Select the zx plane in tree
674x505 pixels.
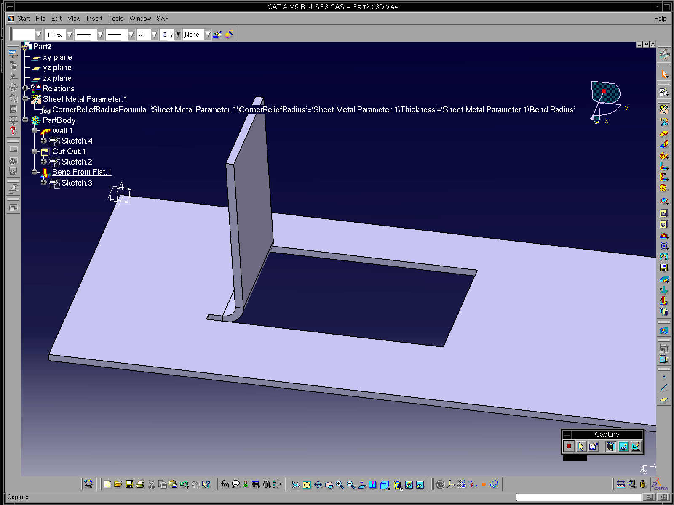pyautogui.click(x=57, y=78)
